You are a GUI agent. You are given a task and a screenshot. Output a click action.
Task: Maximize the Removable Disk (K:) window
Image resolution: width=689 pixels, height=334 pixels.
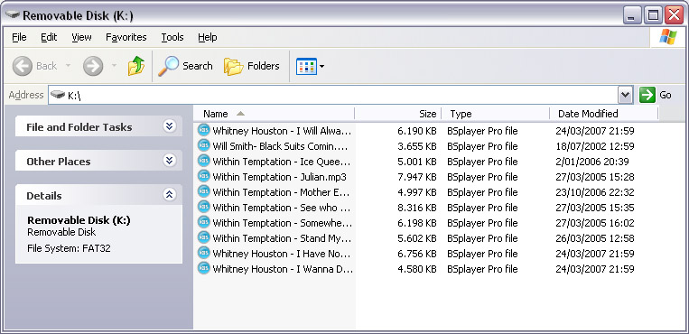(x=653, y=16)
